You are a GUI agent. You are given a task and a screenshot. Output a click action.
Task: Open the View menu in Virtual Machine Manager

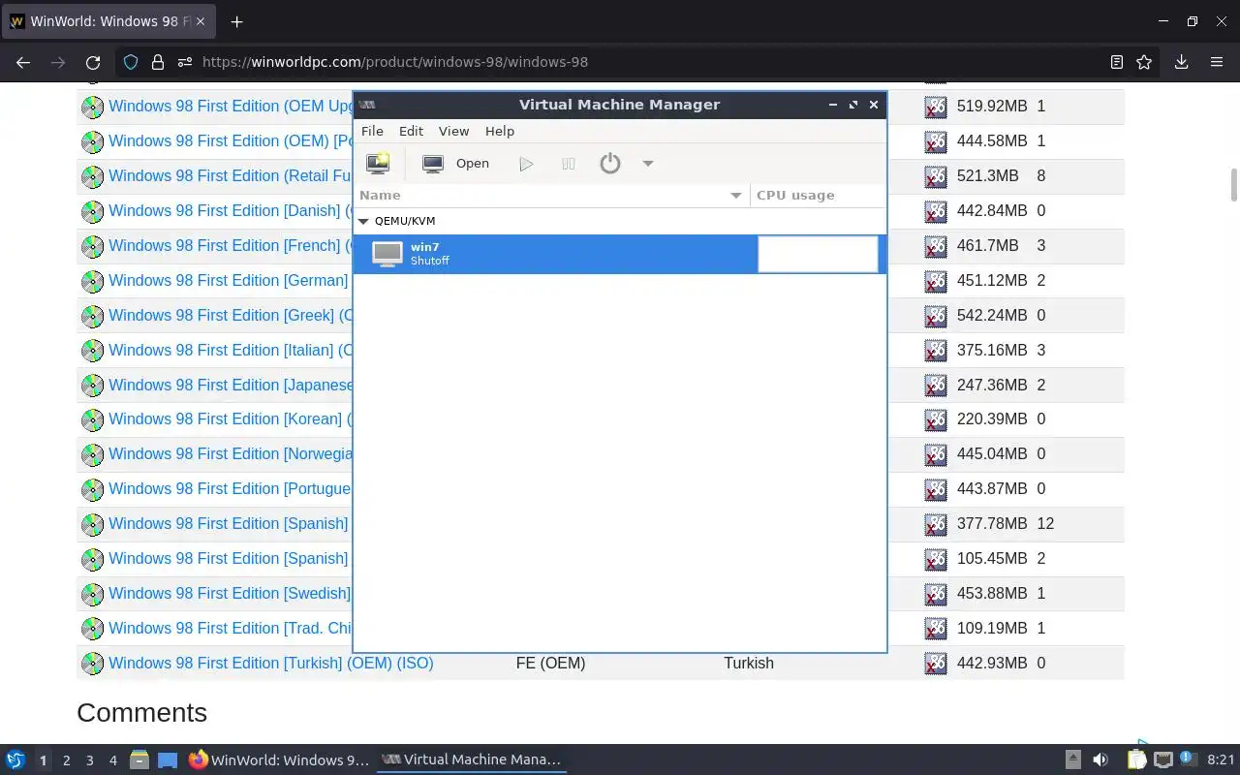point(453,131)
